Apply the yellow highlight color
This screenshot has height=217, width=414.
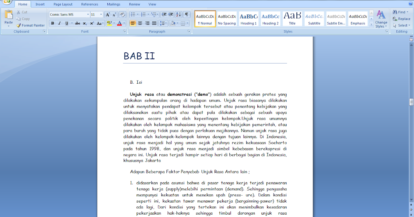click(109, 23)
